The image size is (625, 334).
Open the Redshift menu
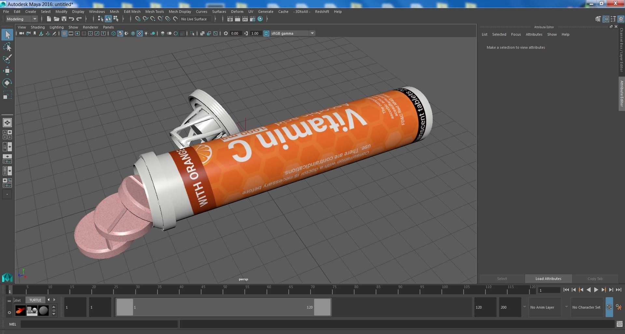322,11
